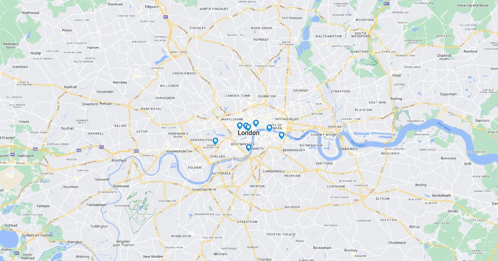The image size is (498, 261).
Task: Click the Canary Wharf label
Action: click(x=322, y=135)
